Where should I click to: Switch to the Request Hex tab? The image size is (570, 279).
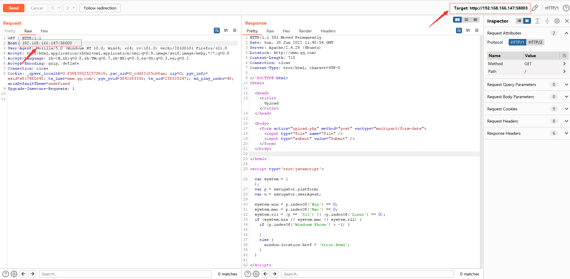coord(44,31)
